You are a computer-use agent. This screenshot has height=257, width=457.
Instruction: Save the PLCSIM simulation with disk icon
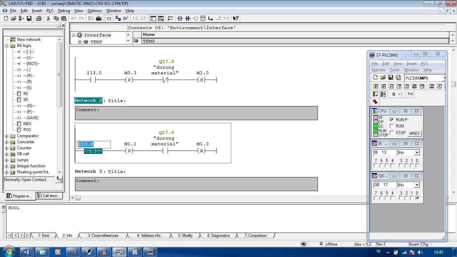click(x=391, y=78)
